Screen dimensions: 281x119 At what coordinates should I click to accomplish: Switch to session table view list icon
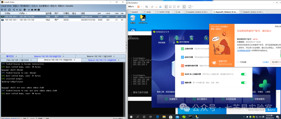17,10
